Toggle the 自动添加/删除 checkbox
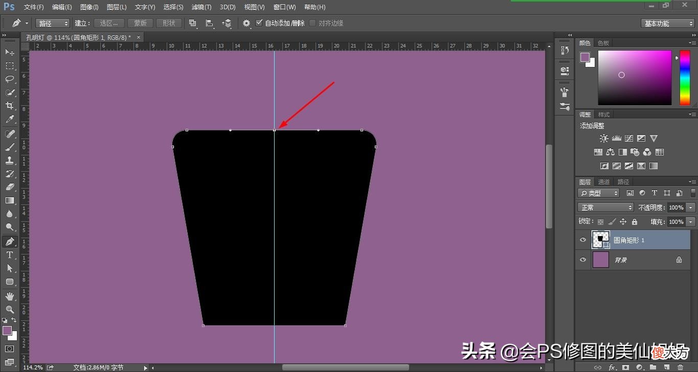This screenshot has height=372, width=698. point(259,23)
